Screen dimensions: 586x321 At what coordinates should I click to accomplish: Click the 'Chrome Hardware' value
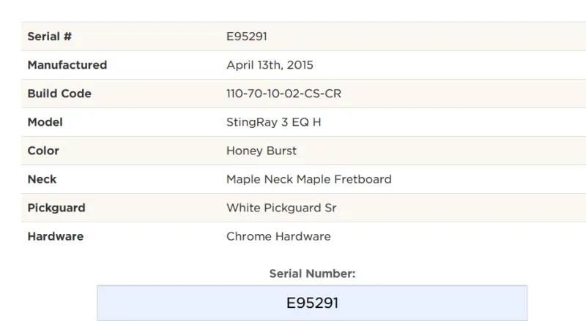[x=278, y=236]
